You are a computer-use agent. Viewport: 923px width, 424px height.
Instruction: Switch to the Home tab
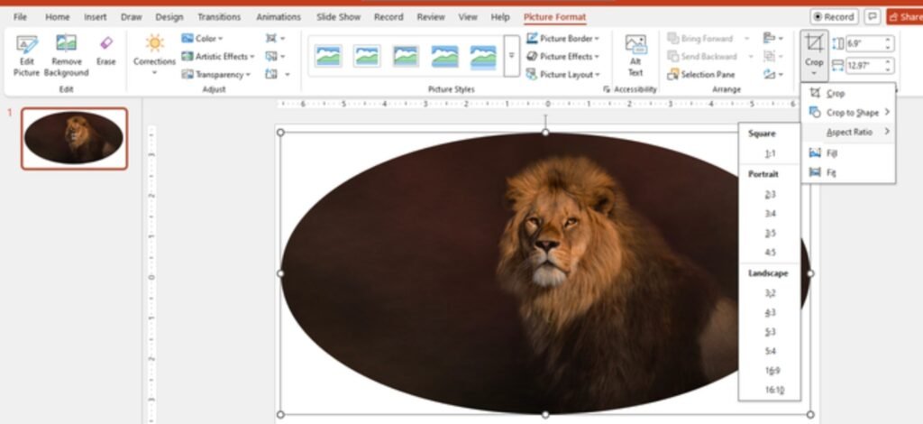pos(57,17)
